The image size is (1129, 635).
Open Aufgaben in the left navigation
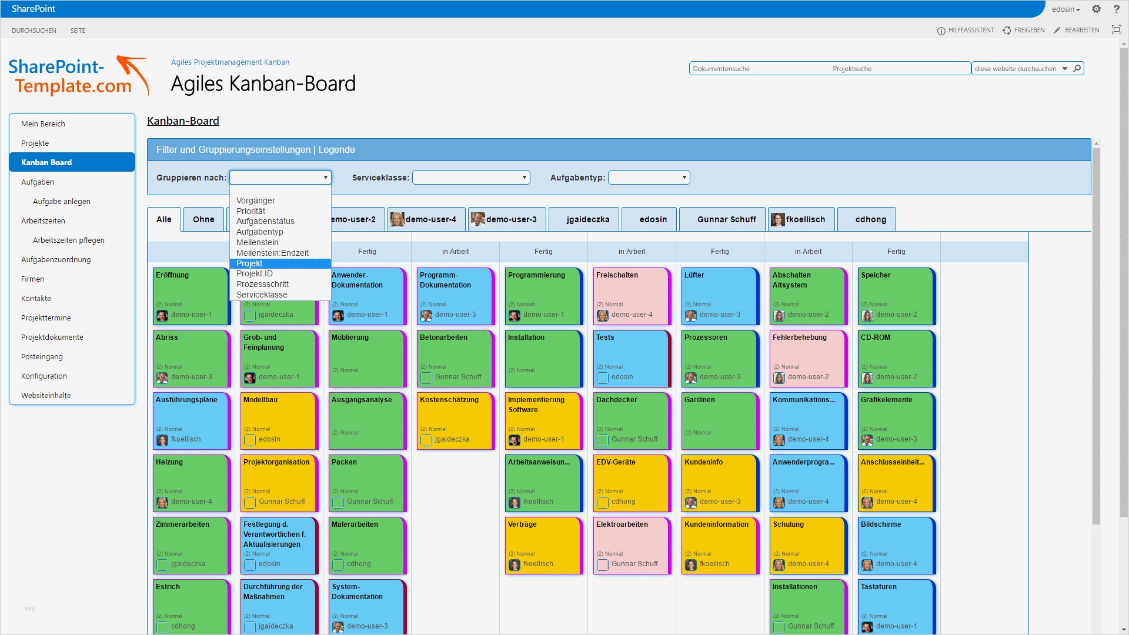pyautogui.click(x=38, y=182)
